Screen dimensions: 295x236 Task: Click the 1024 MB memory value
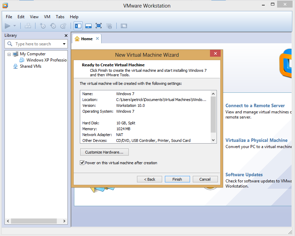point(123,129)
